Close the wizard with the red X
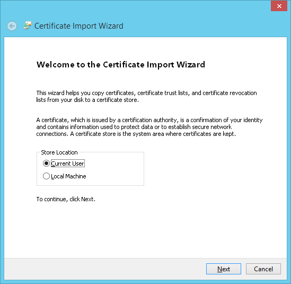Image resolution: width=291 pixels, height=284 pixels. pyautogui.click(x=279, y=6)
